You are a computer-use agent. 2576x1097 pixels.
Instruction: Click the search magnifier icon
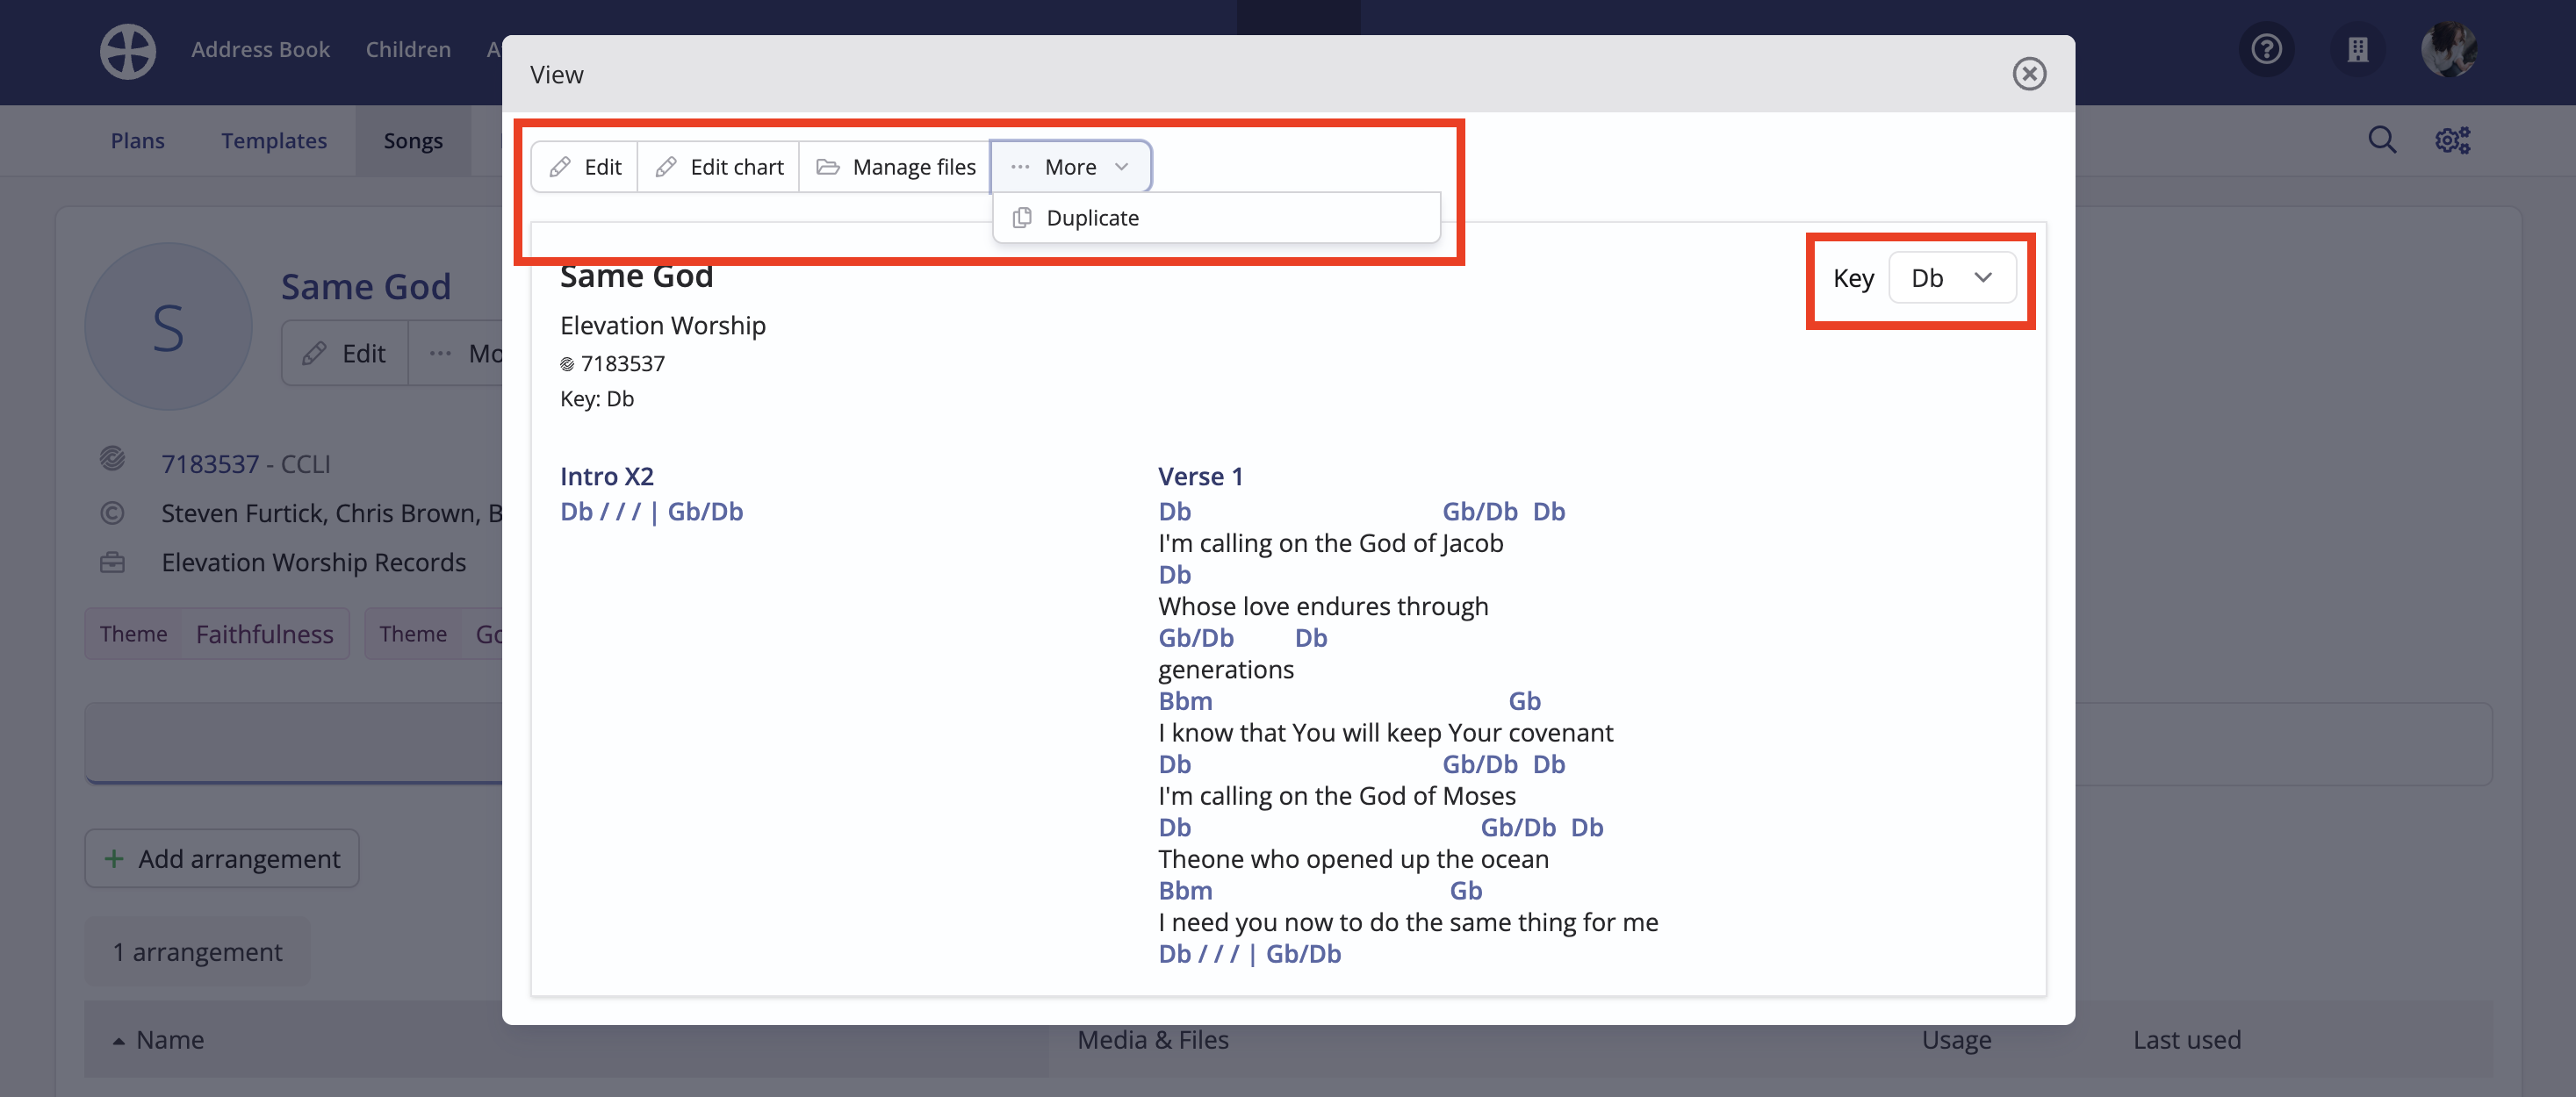tap(2382, 140)
